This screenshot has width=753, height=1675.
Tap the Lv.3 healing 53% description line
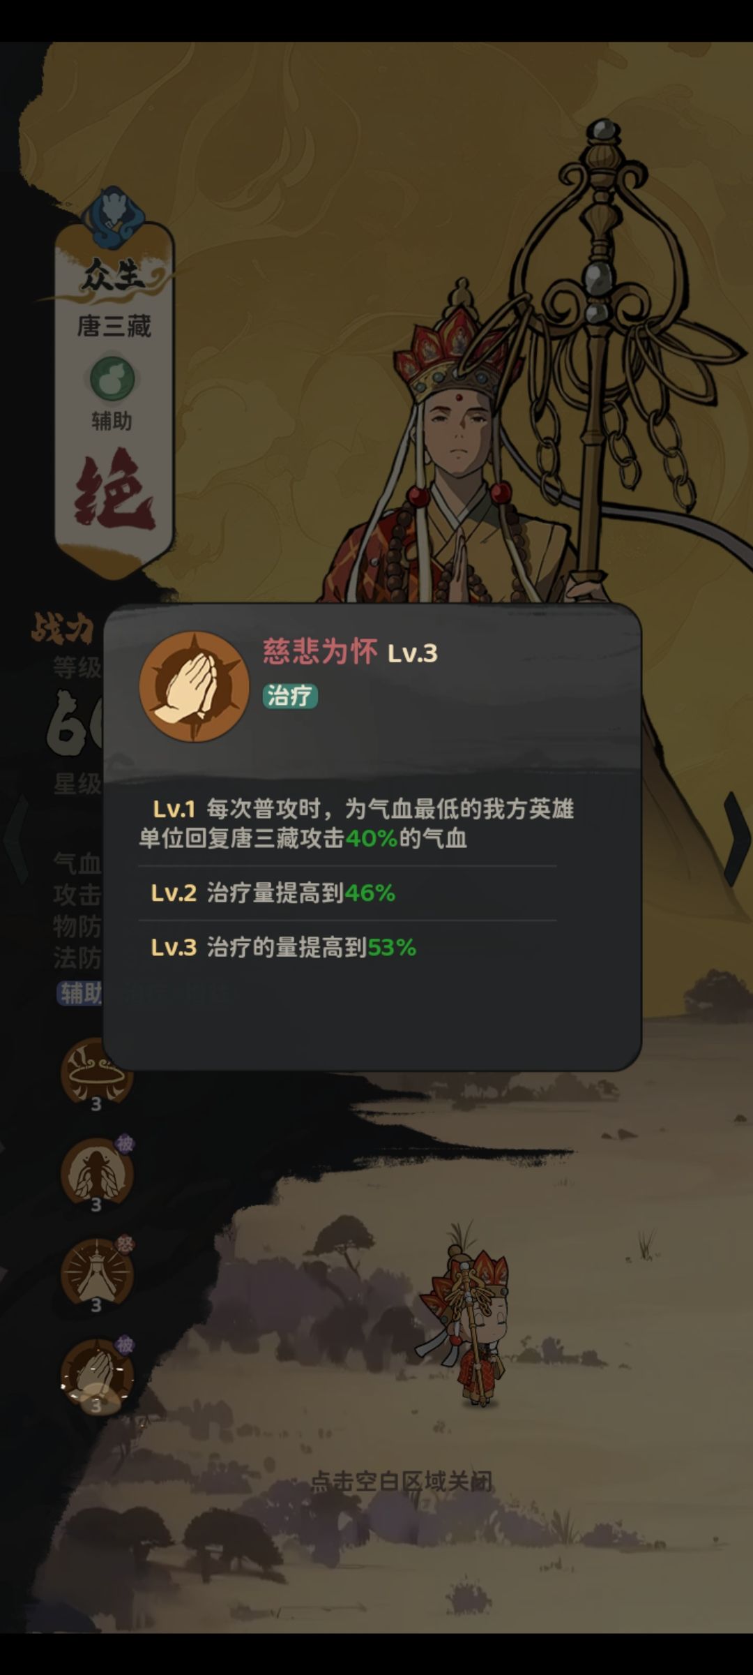coord(284,947)
